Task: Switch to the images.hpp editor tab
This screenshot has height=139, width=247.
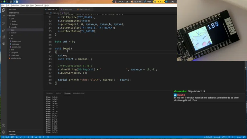Action: pos(67,9)
